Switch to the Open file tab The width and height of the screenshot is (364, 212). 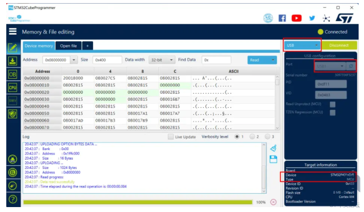tap(69, 46)
